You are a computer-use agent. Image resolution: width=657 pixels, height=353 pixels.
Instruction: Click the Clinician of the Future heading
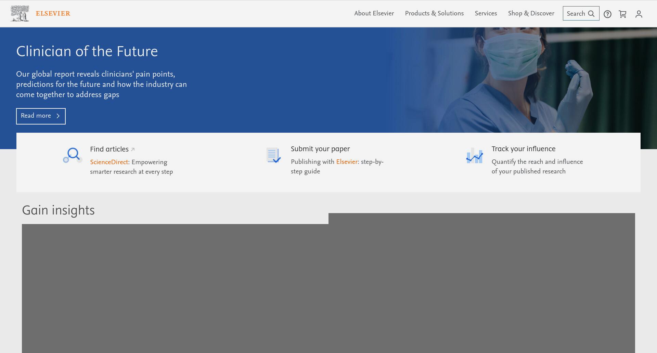87,51
